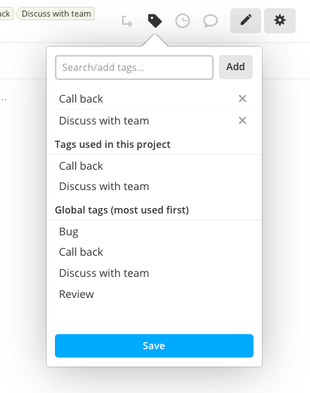Open the tags icon popup

click(155, 21)
